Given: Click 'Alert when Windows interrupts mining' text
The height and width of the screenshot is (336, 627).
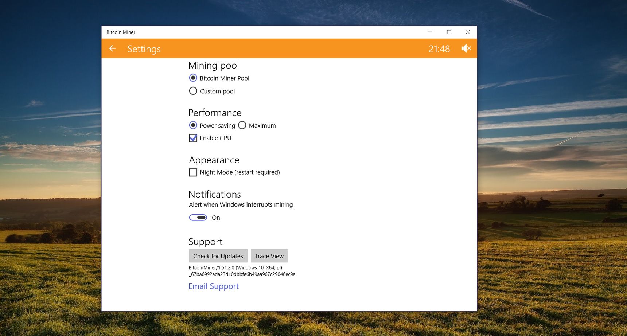Looking at the screenshot, I should [241, 205].
